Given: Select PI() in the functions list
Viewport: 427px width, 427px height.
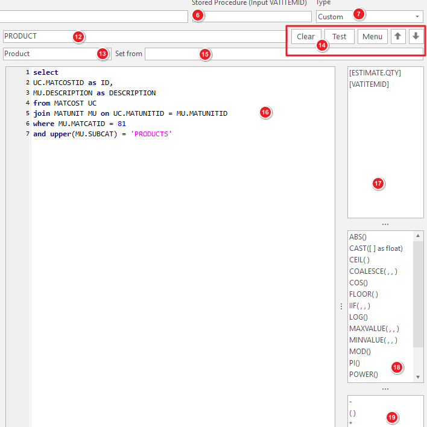Looking at the screenshot, I should 355,363.
